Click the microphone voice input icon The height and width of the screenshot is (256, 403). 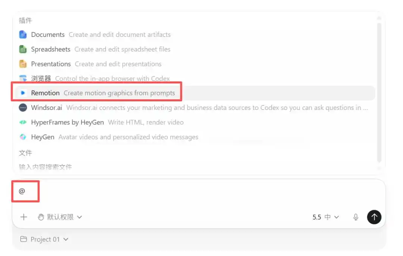[x=356, y=217]
